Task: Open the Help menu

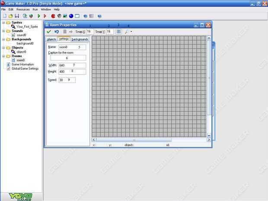Action: click(x=57, y=10)
